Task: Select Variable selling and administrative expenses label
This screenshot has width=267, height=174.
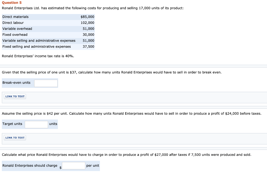Action: [x=39, y=41]
